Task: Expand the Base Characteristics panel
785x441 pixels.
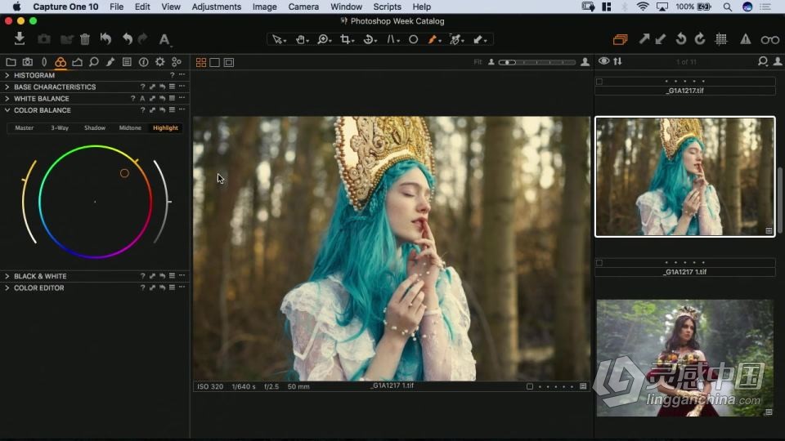Action: point(7,87)
